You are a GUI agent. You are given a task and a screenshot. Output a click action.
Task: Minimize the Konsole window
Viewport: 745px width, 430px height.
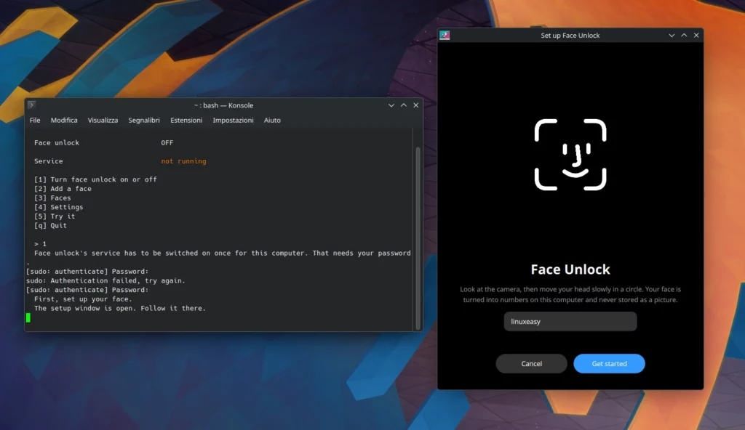391,105
